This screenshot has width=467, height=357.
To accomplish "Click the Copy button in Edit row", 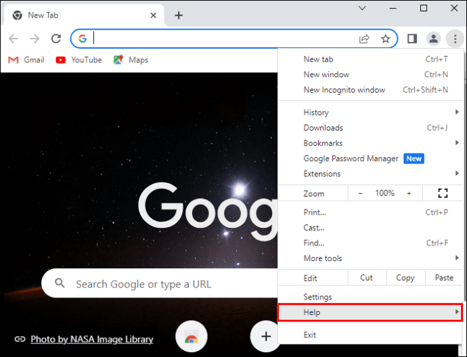I will coord(405,278).
